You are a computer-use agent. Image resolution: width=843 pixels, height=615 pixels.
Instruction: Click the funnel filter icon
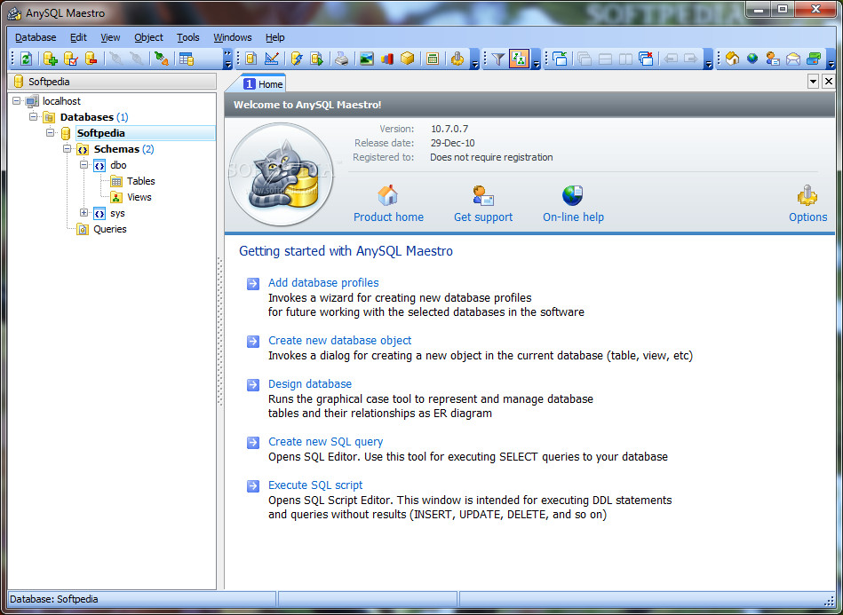click(x=498, y=59)
